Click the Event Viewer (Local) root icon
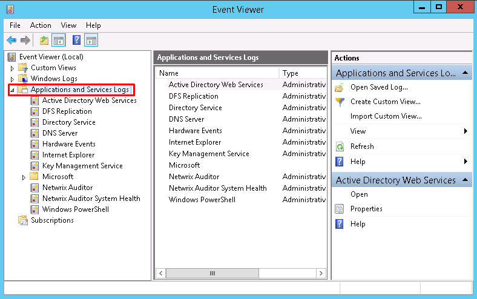The height and width of the screenshot is (299, 477). (x=12, y=57)
